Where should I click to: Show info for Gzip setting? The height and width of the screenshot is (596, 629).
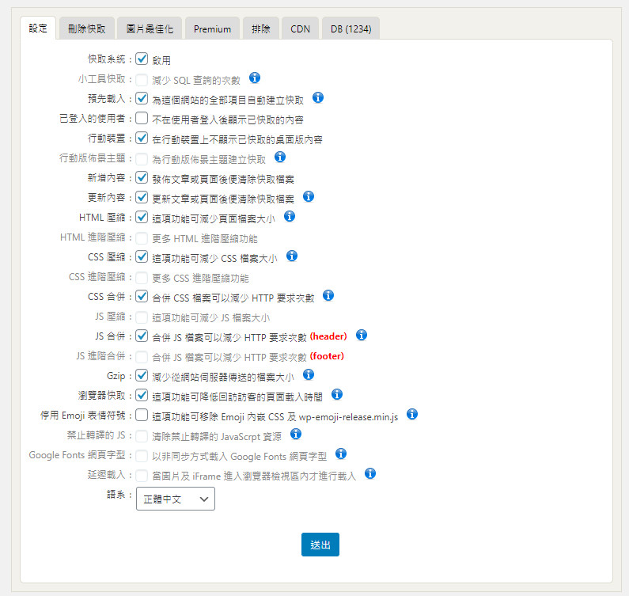[309, 374]
